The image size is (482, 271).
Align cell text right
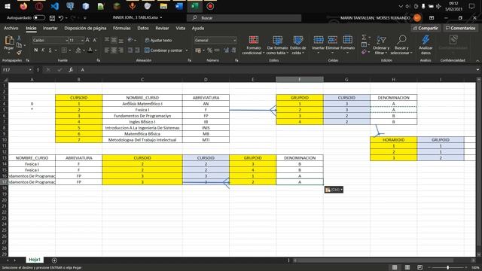point(120,50)
